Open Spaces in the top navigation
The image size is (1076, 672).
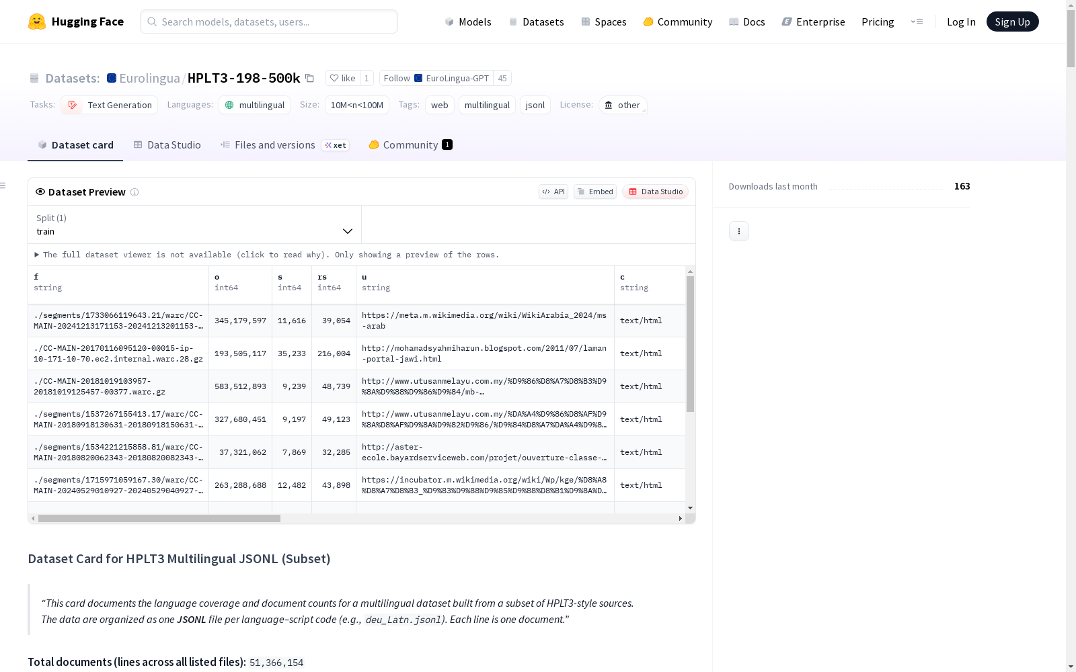604,22
